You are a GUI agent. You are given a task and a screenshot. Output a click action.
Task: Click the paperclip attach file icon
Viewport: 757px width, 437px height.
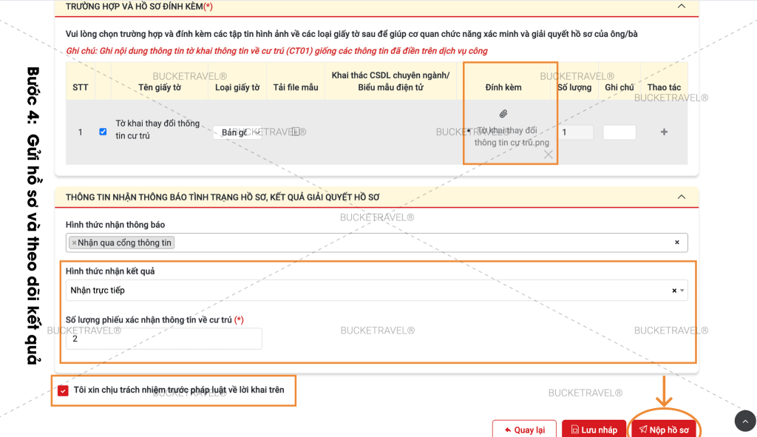[x=503, y=114]
